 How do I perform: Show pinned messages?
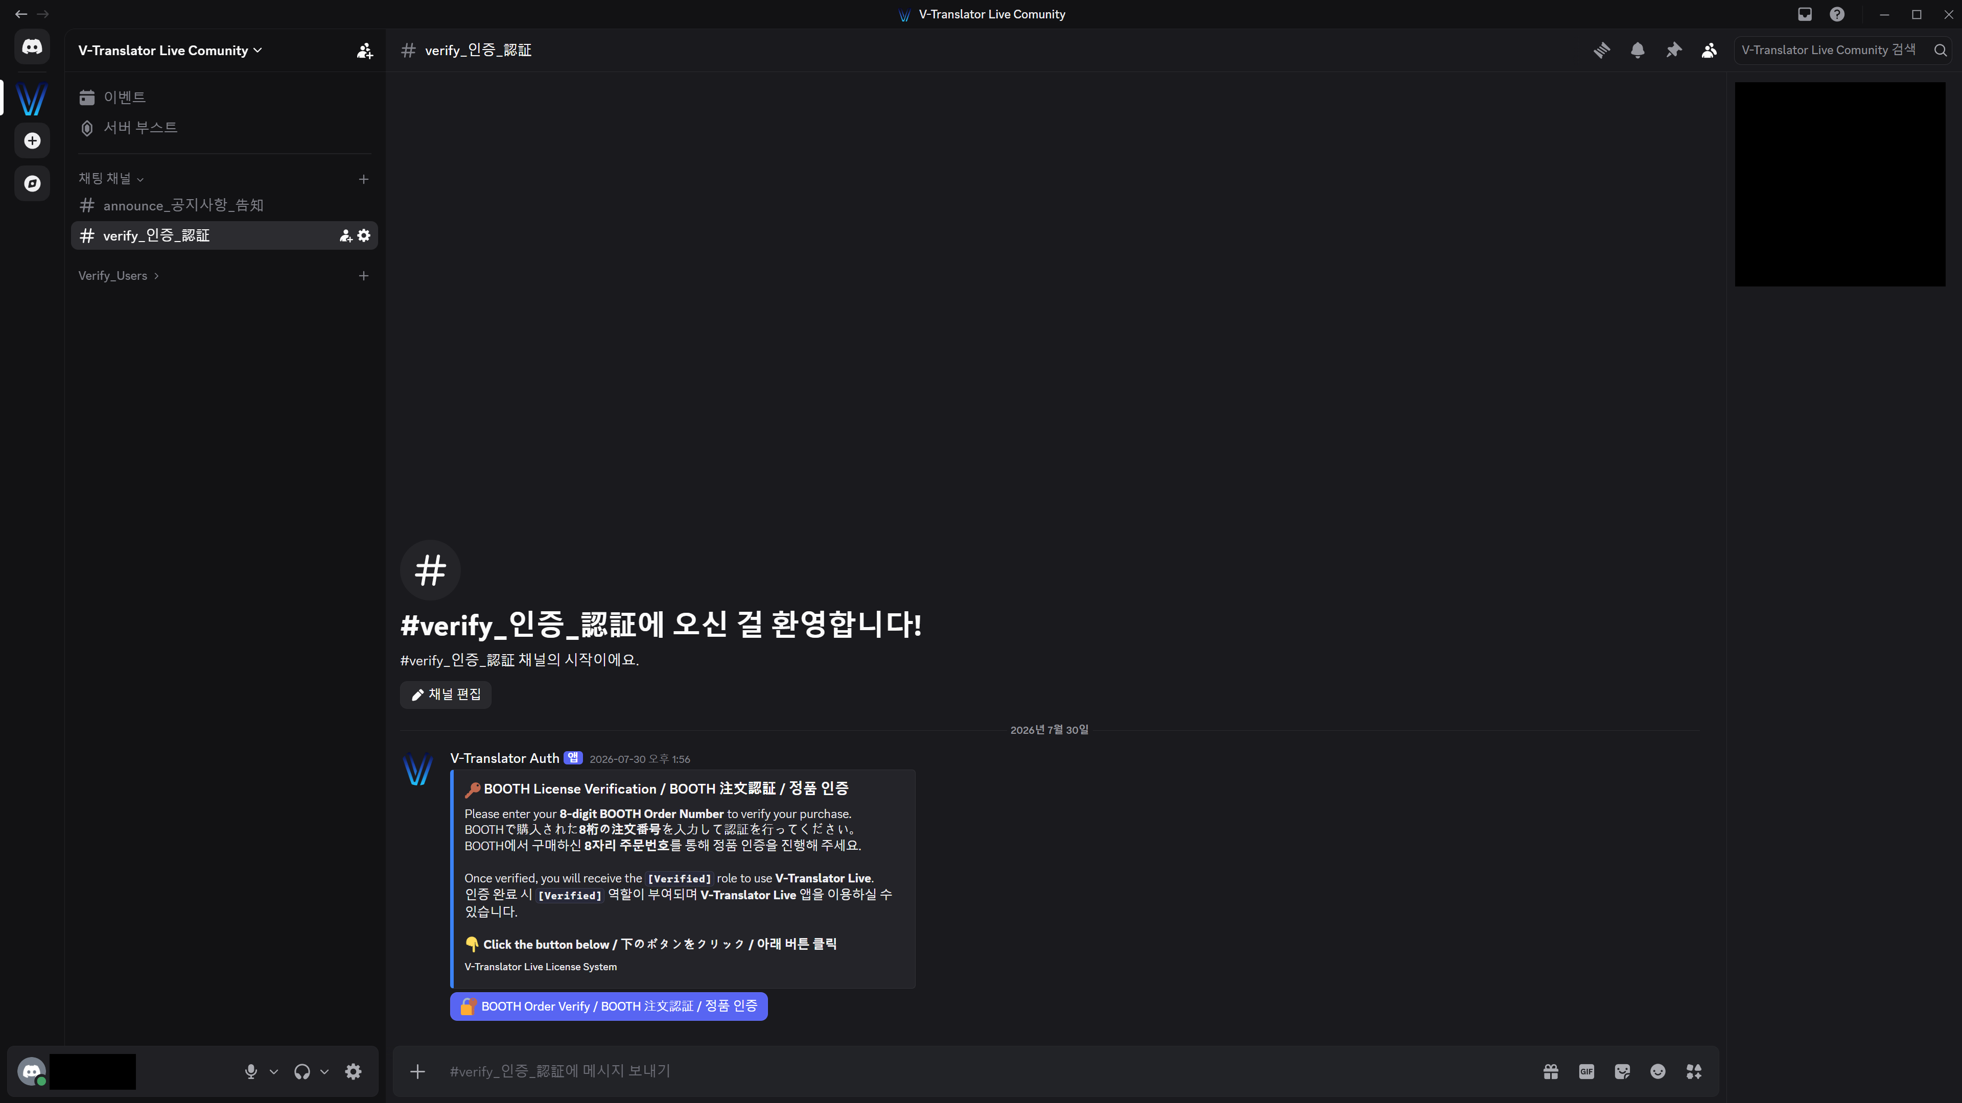(x=1673, y=50)
